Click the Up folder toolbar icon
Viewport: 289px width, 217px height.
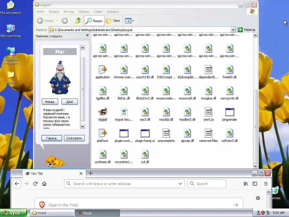[78, 21]
